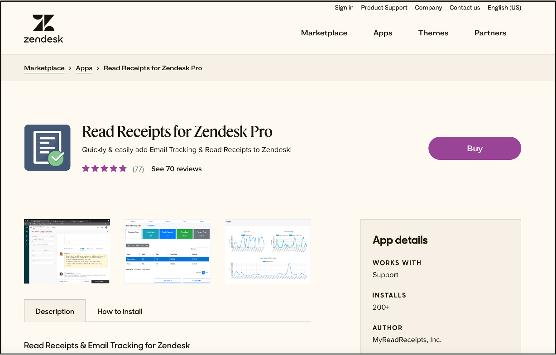Go to Apps breadcrumb link

84,68
